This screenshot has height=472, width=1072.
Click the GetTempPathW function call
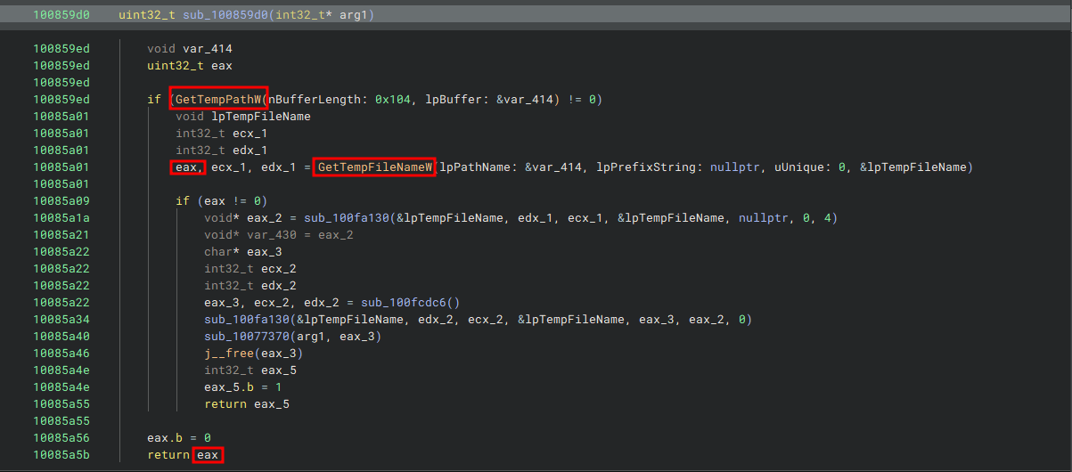(x=218, y=99)
